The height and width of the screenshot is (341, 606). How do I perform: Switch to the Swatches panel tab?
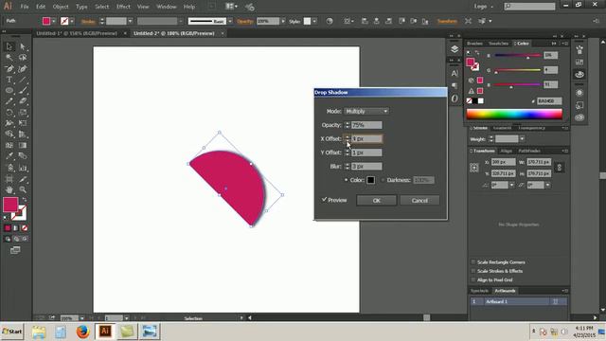click(x=498, y=44)
